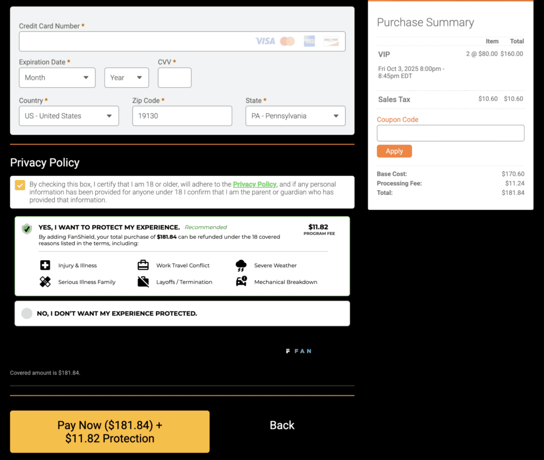The image size is (544, 460).
Task: Select NO, I DON'T WANT MY EXPERIENCE PROTECTED
Action: tap(27, 313)
